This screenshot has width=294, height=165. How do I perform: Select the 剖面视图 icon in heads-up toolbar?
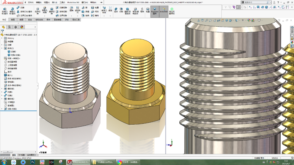click(219, 20)
